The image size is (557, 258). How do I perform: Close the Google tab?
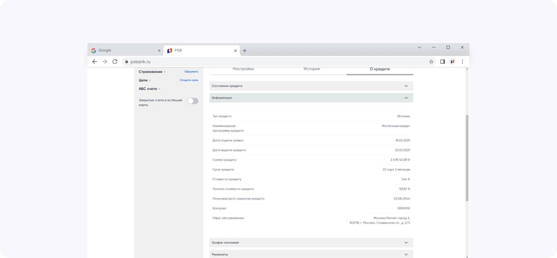[x=159, y=51]
